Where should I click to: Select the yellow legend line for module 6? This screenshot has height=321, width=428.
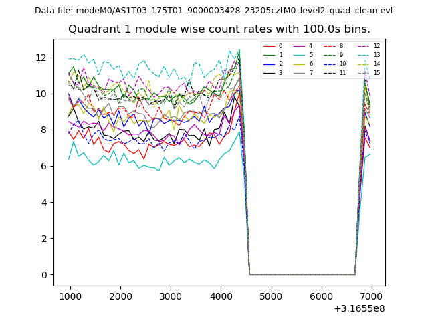300,64
